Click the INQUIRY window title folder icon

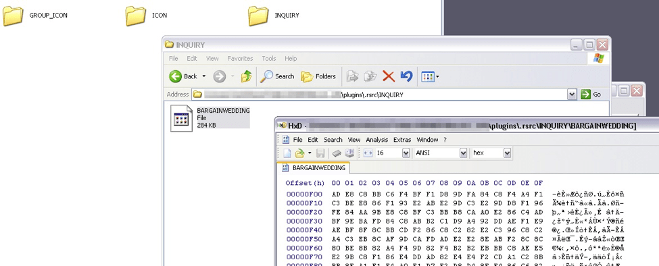170,45
